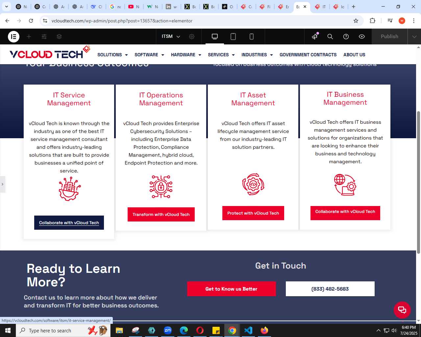Open Firefox from the taskbar
This screenshot has width=421, height=337.
[264, 330]
